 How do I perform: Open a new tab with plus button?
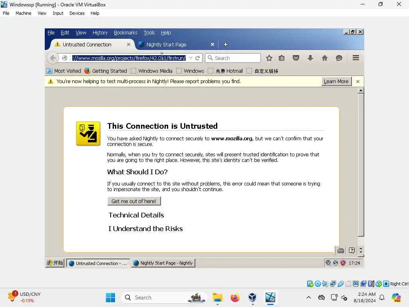coord(226,44)
